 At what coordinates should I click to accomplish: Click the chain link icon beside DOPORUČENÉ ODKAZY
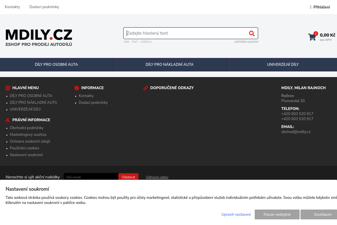145,88
